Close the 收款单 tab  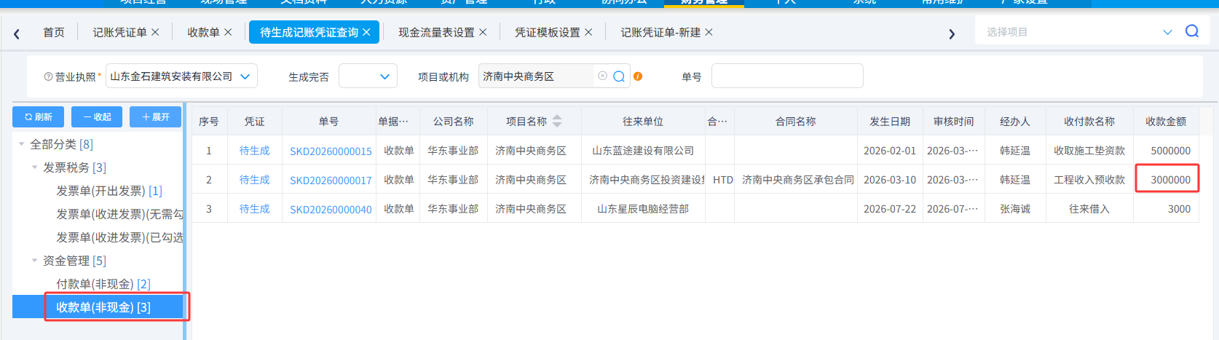(228, 32)
